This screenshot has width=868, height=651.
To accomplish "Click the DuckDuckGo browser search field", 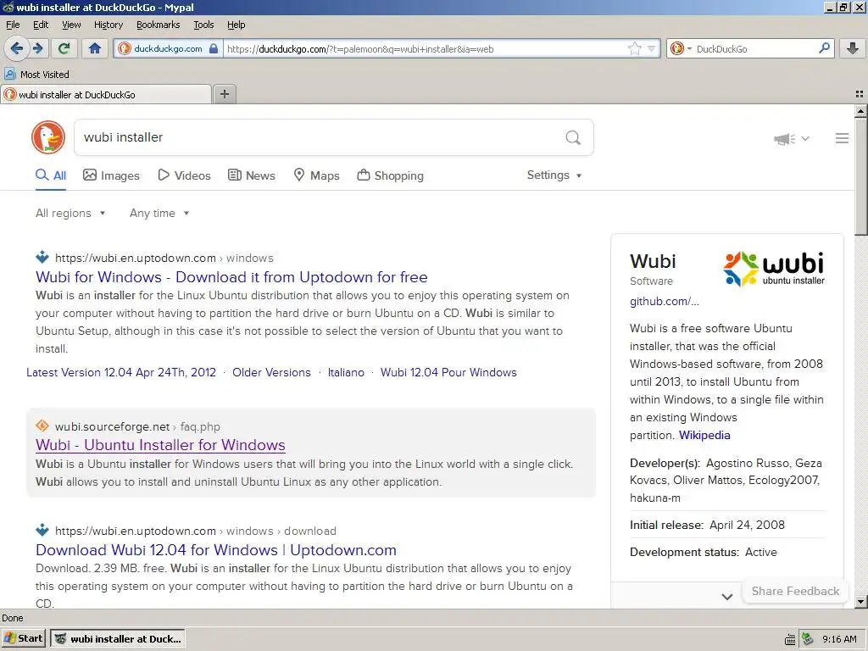I will coord(755,48).
